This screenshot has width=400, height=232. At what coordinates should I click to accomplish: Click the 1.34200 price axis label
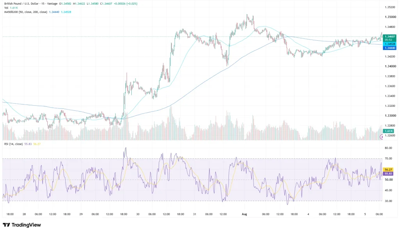coord(390,56)
